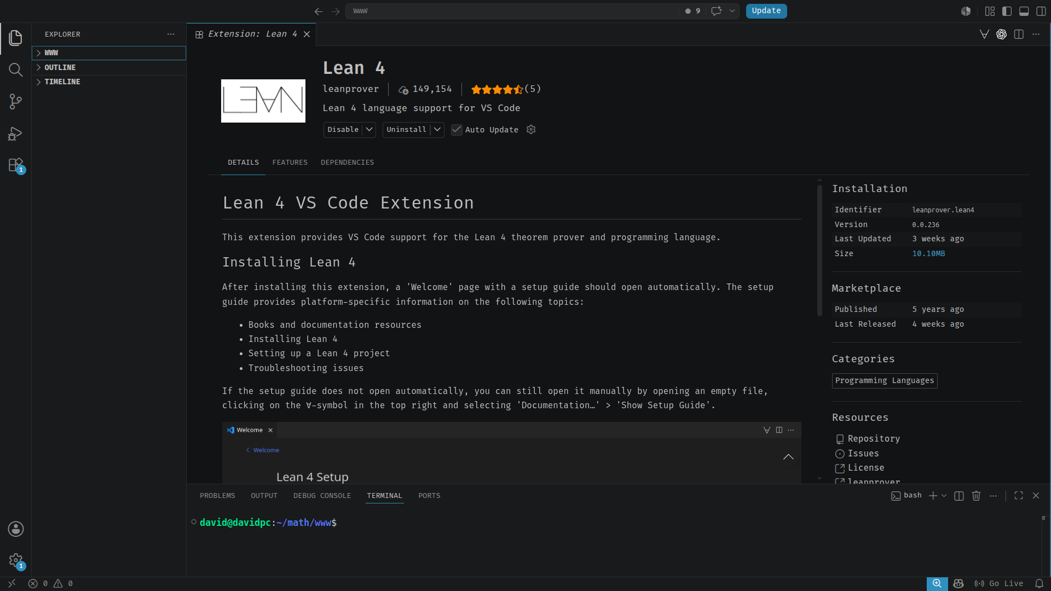Go back with the navigation arrow
The height and width of the screenshot is (591, 1051).
tap(319, 11)
